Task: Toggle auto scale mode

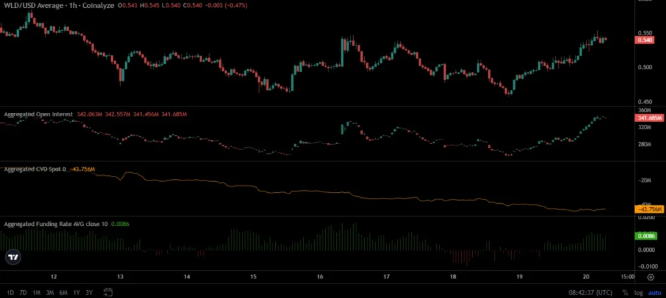Action: (x=654, y=293)
